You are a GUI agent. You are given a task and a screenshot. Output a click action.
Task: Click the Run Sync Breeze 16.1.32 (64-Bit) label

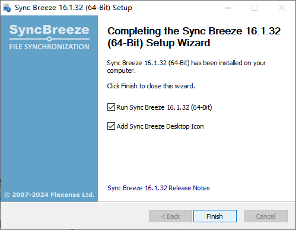(x=164, y=107)
